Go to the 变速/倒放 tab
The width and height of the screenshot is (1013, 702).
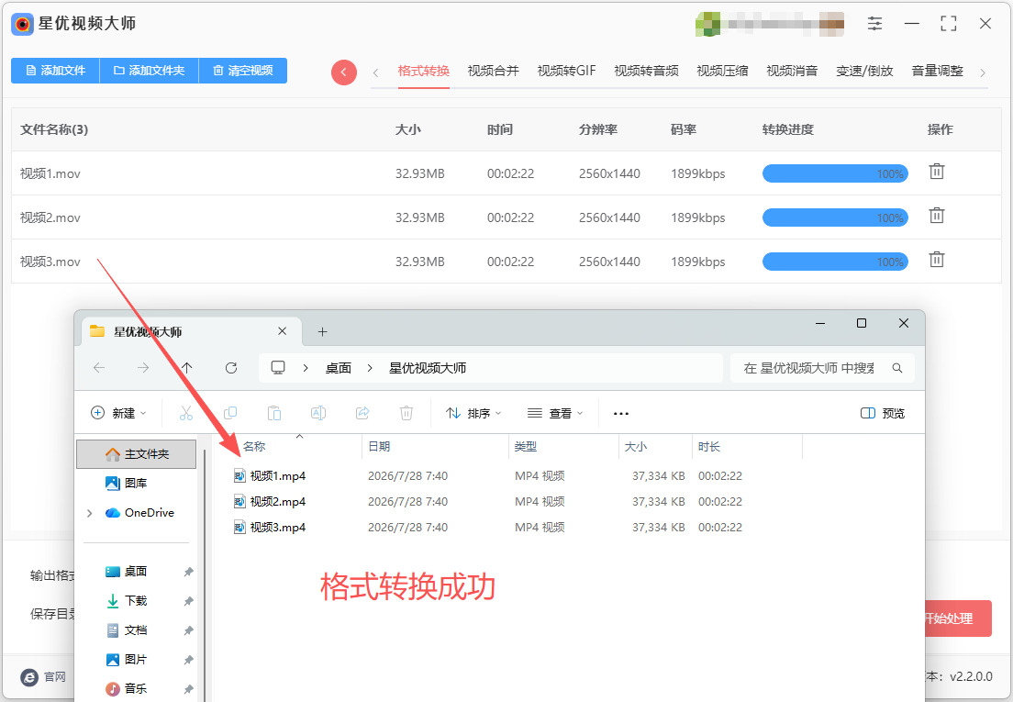(x=864, y=71)
